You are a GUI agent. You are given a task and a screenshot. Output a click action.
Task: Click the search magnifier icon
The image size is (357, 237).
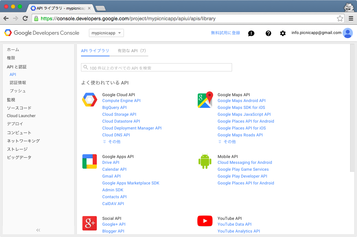coord(85,67)
